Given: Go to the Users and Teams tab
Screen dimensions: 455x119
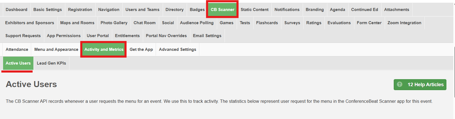Looking at the screenshot, I should (142, 10).
